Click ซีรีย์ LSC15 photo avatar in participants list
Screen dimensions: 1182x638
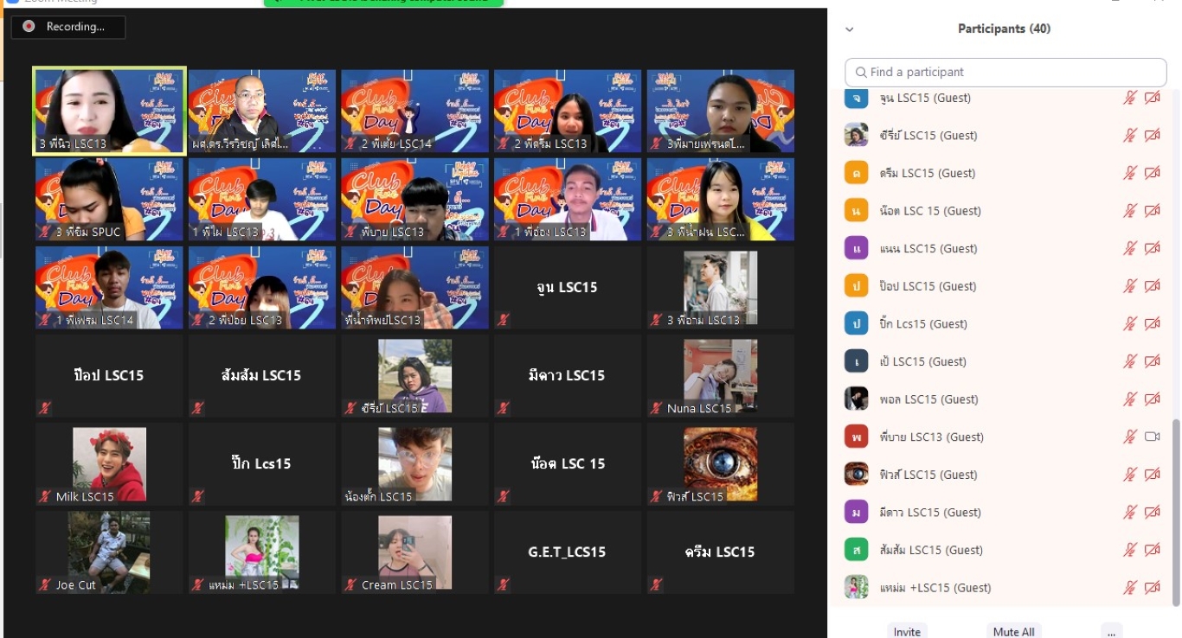tap(856, 135)
